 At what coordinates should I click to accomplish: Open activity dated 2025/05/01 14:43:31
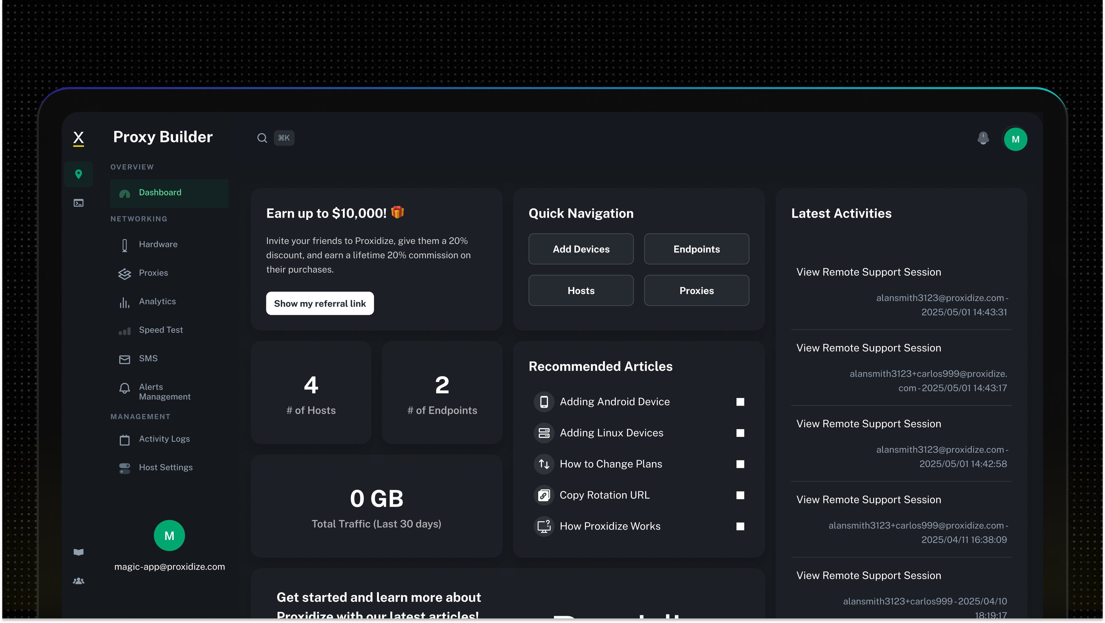[x=901, y=292]
